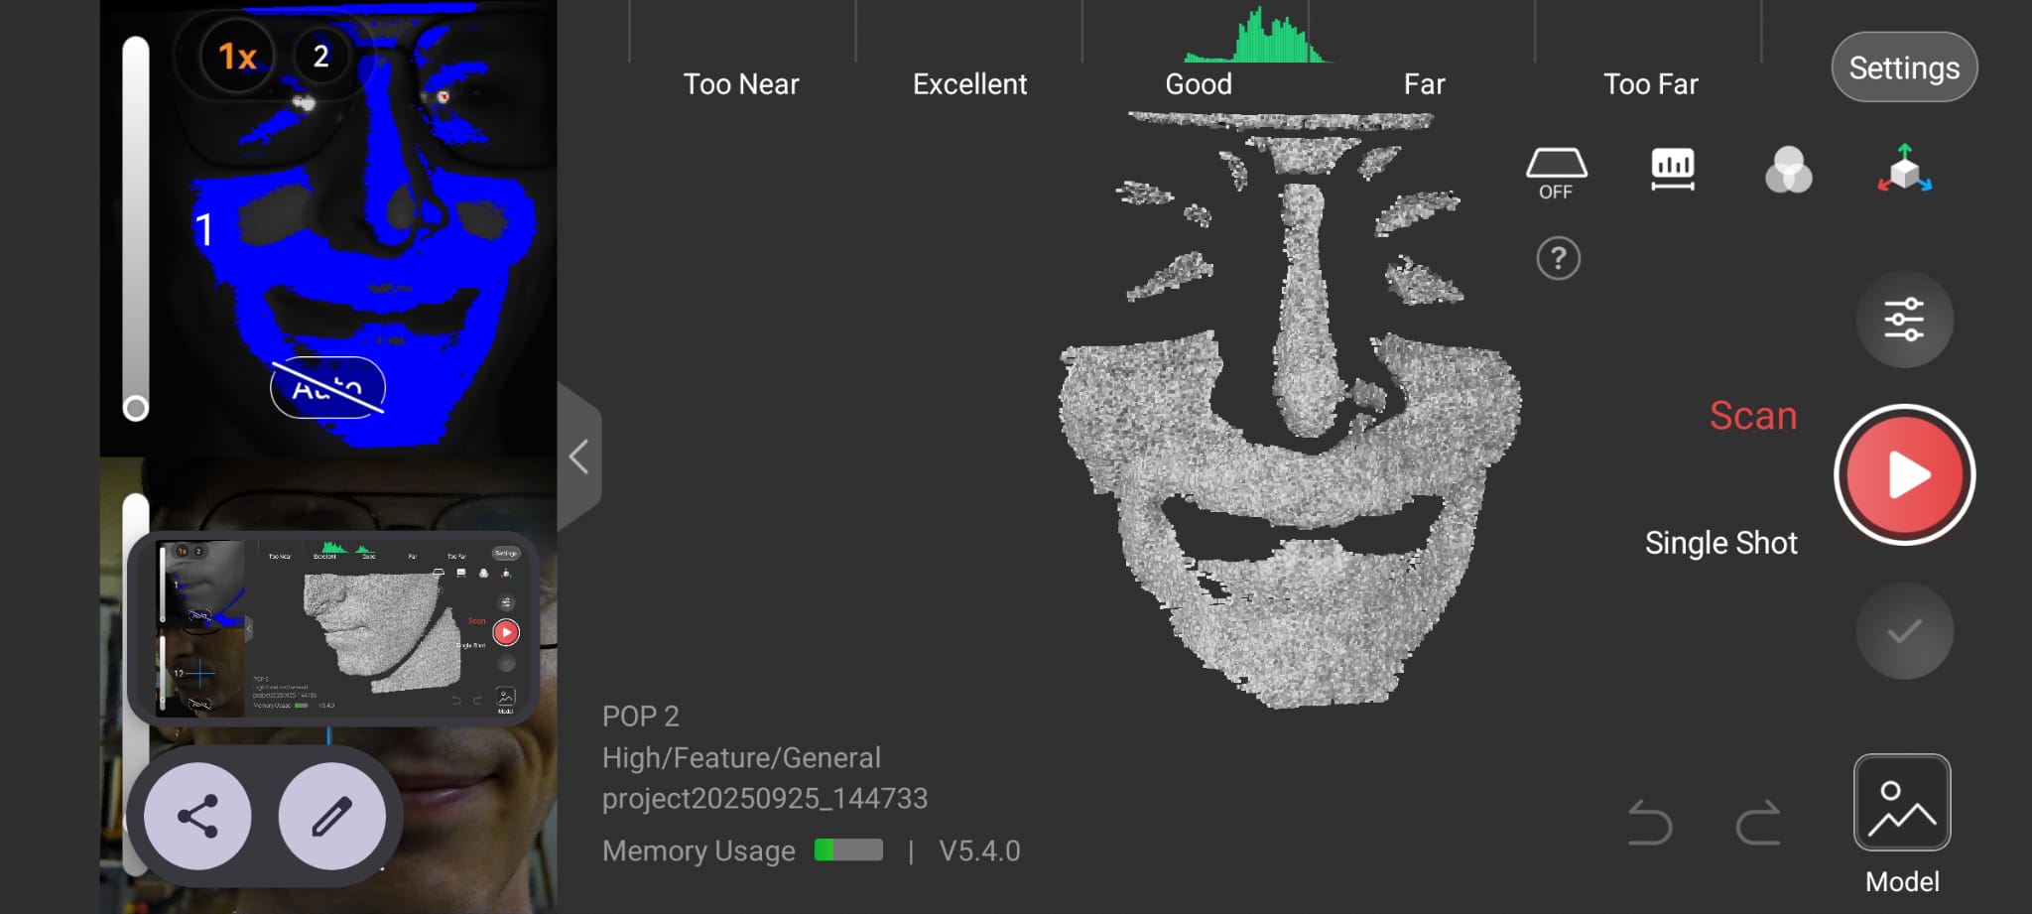Open the help question mark icon

[x=1558, y=259]
